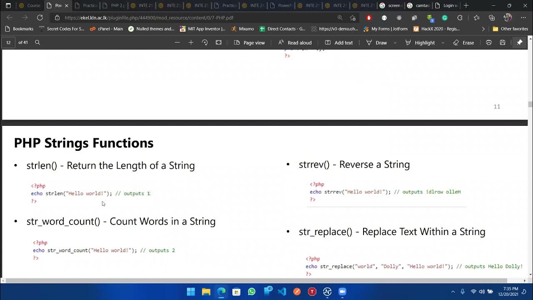This screenshot has height=300, width=533.
Task: Zoom out the PDF with minus icon
Action: 177,42
